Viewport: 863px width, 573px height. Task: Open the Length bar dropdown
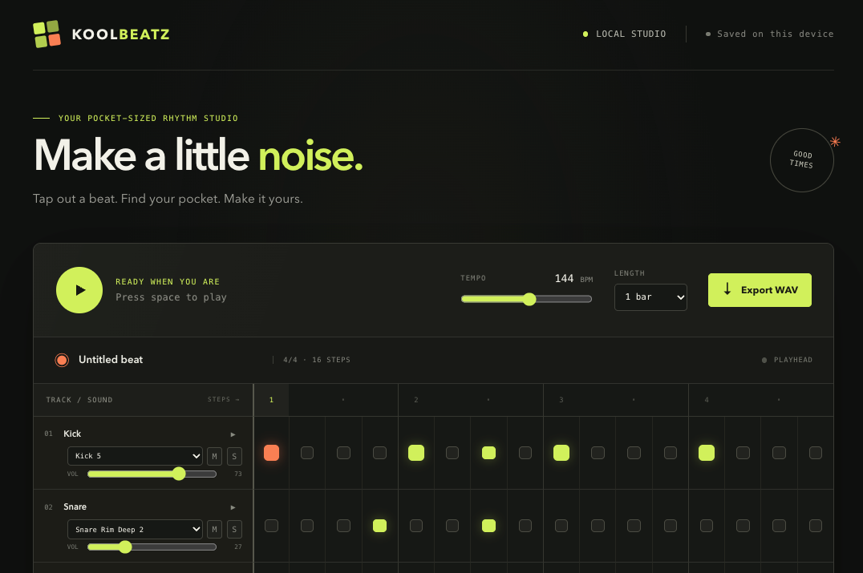click(650, 297)
